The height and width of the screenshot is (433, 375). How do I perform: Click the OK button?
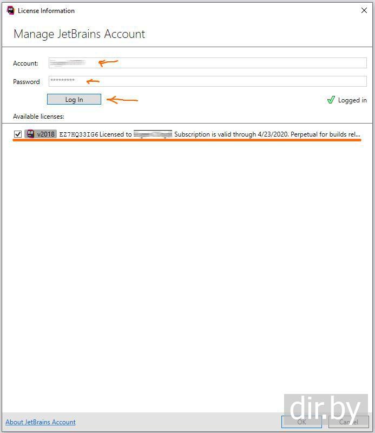point(301,422)
